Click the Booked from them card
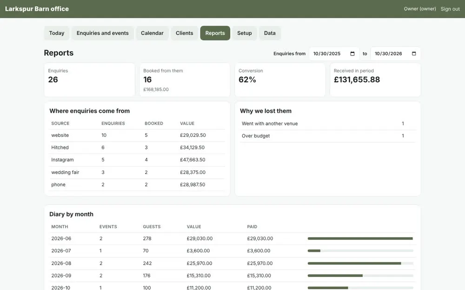 point(185,80)
